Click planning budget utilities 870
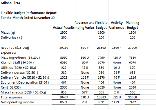Viewport: 156px width, 110px height. pos(133,67)
